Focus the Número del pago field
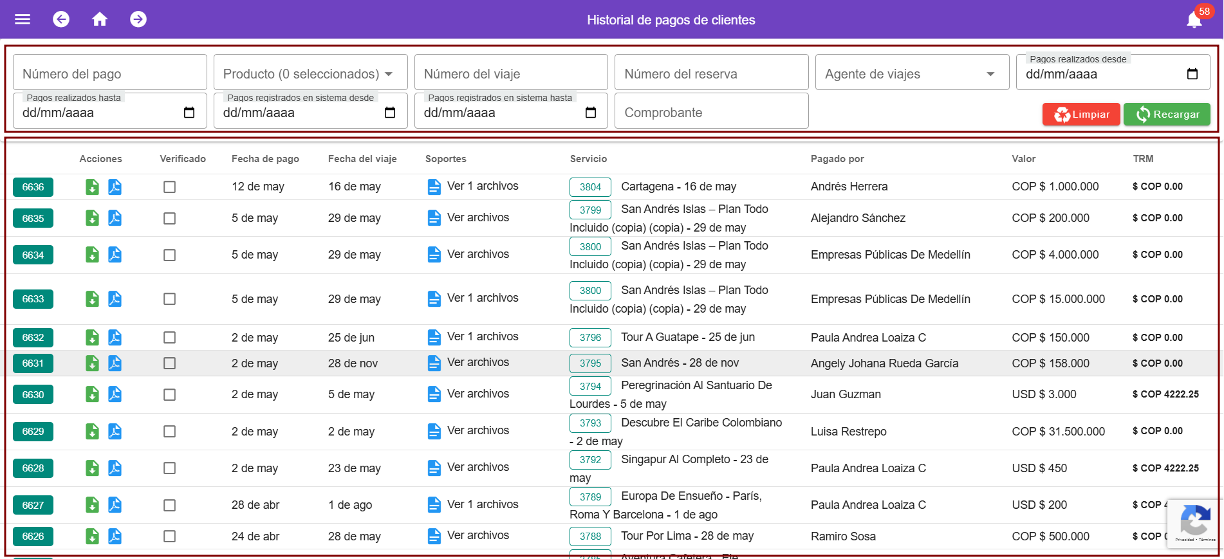The image size is (1224, 559). 109,74
